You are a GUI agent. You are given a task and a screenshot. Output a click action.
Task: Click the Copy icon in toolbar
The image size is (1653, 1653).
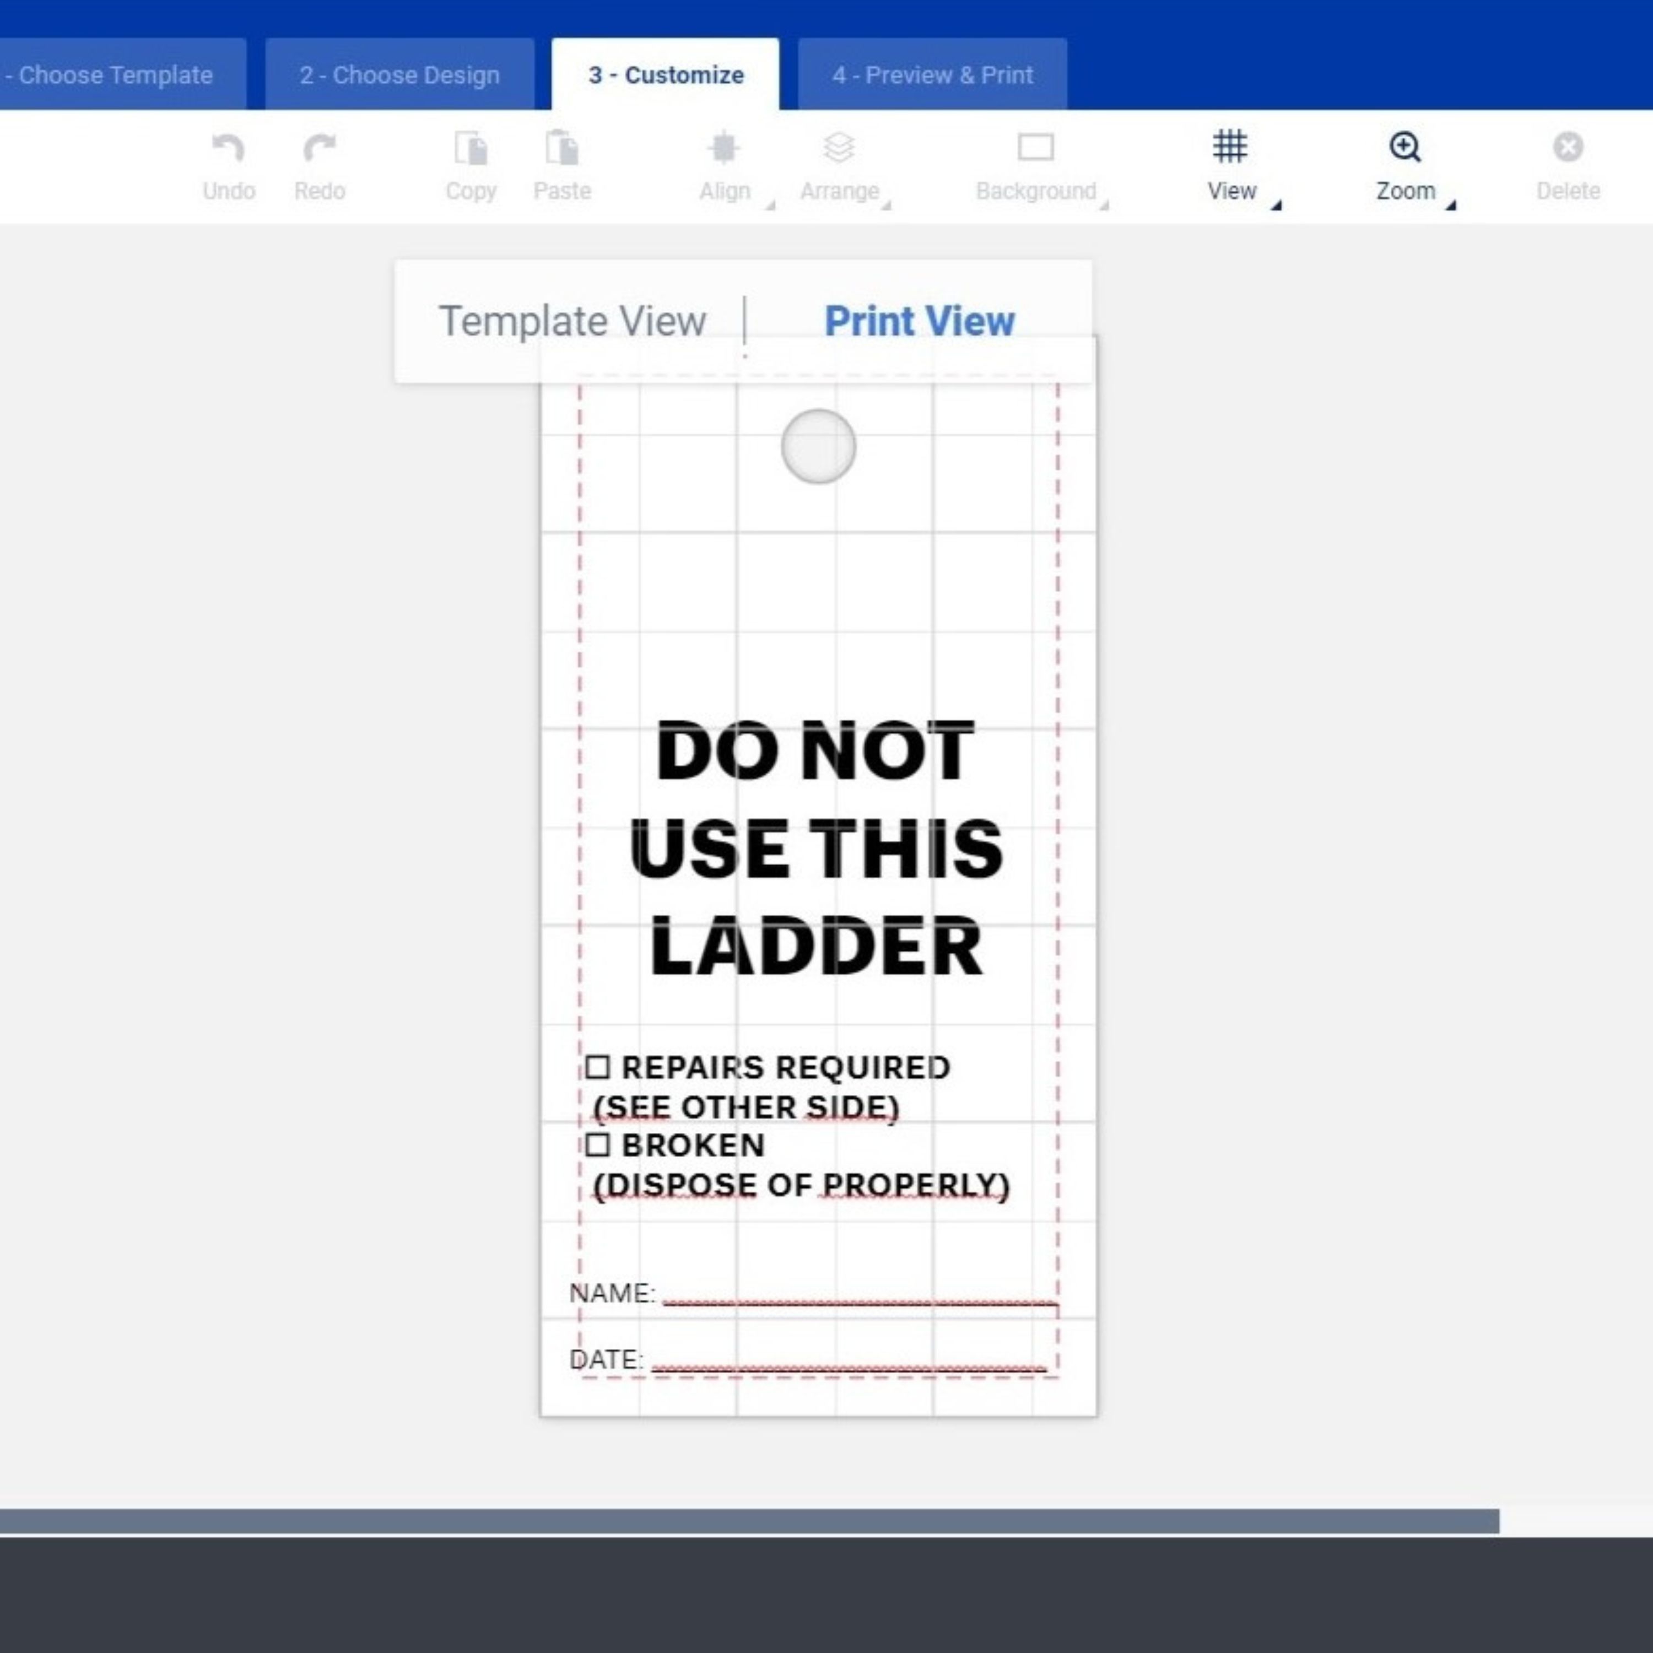pos(471,148)
